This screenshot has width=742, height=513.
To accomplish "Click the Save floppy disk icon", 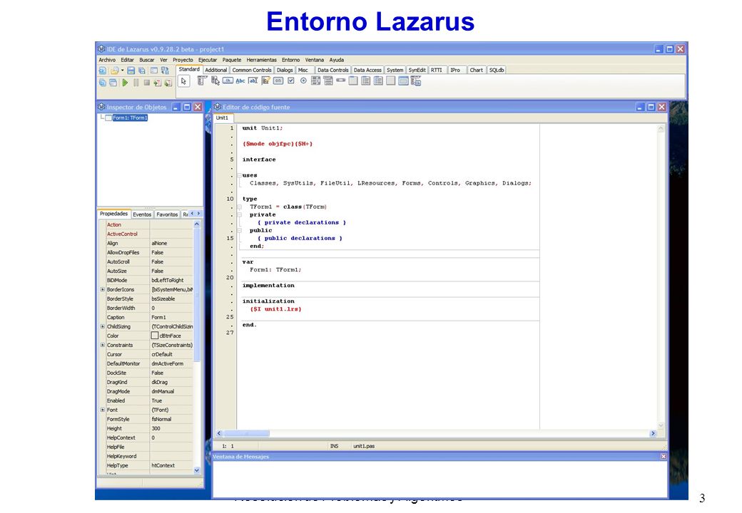I will [x=131, y=71].
